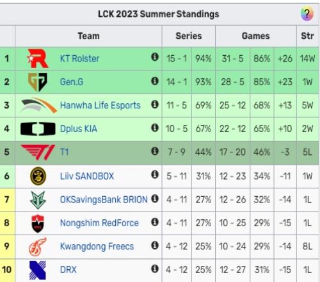Click the Games column header
This screenshot has width=320, height=282.
pos(256,36)
